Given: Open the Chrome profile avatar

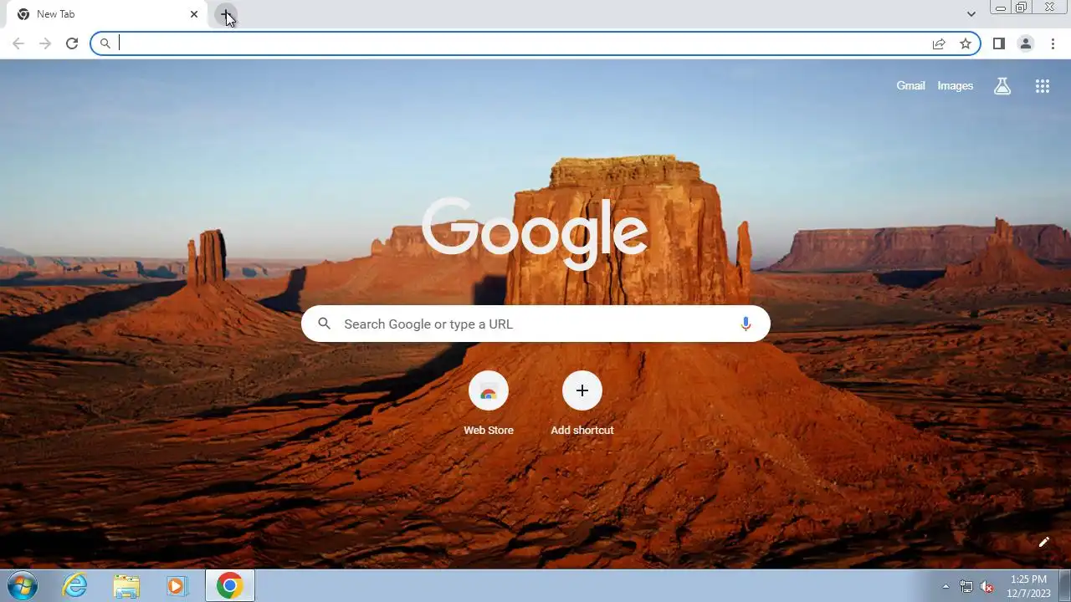Looking at the screenshot, I should click(x=1025, y=43).
